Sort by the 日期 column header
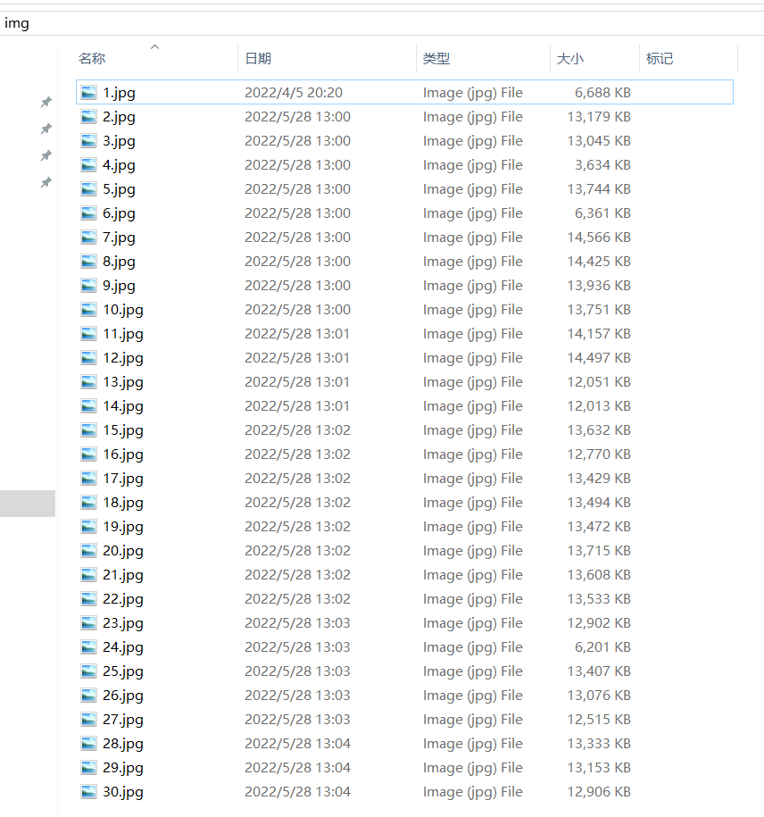 point(258,59)
